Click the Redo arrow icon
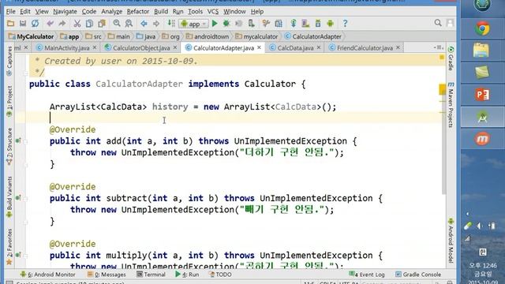The image size is (505, 284). tap(62, 24)
